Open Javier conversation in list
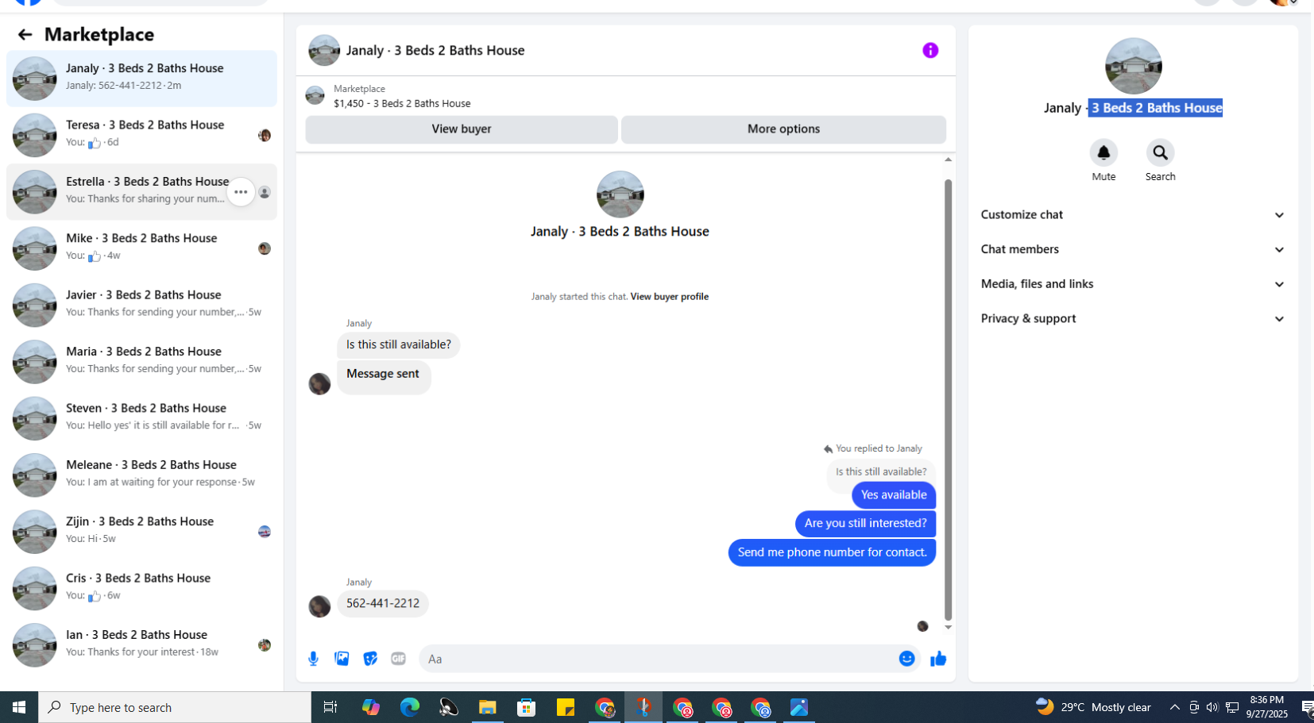The image size is (1314, 723). click(x=141, y=305)
